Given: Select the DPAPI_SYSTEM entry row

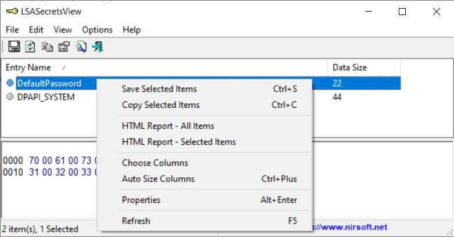Looking at the screenshot, I should click(46, 97).
